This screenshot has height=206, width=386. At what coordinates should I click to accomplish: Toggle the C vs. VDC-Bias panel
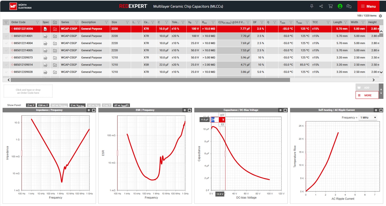tap(78, 105)
